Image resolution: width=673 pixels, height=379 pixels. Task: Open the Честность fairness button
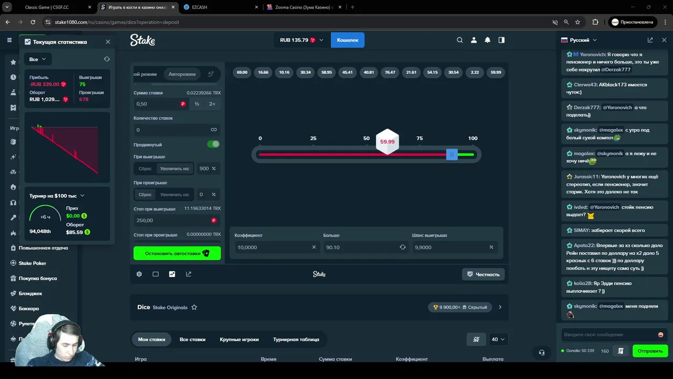tap(483, 274)
